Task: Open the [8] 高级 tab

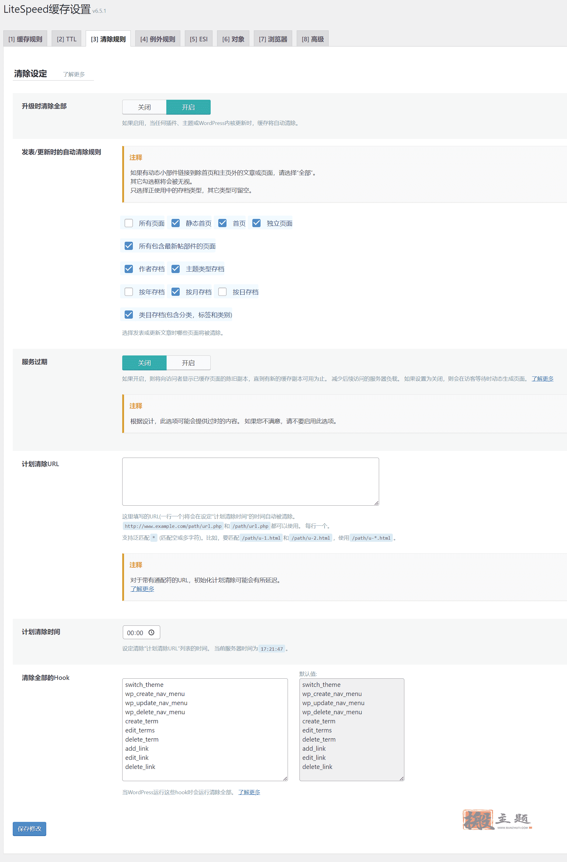Action: 313,39
